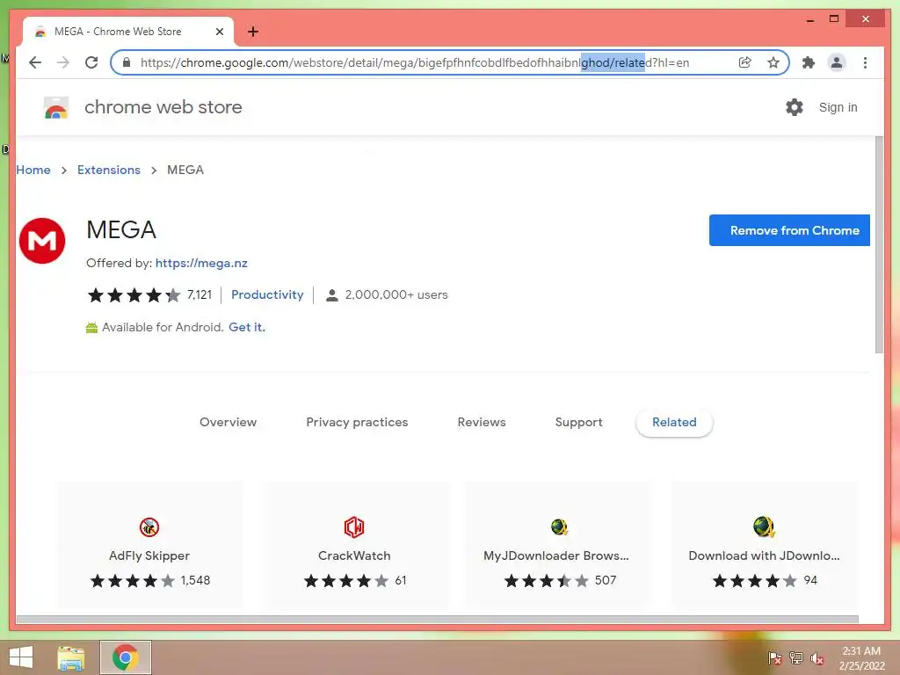Click the green Android icon

coord(91,328)
